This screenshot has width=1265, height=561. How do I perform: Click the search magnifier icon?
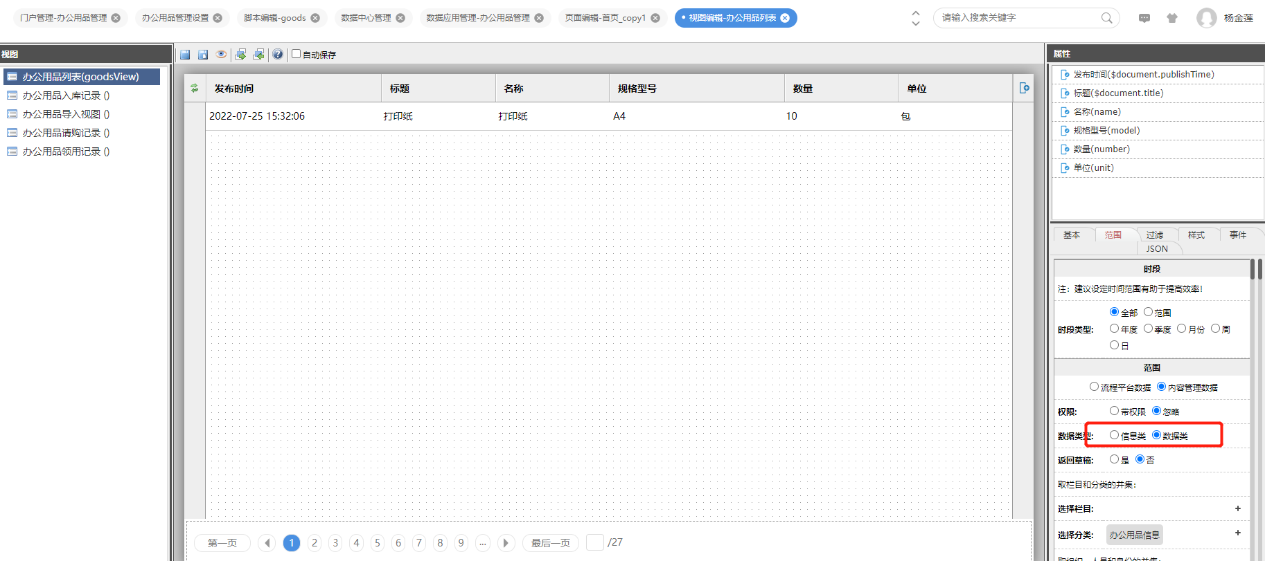pyautogui.click(x=1107, y=18)
